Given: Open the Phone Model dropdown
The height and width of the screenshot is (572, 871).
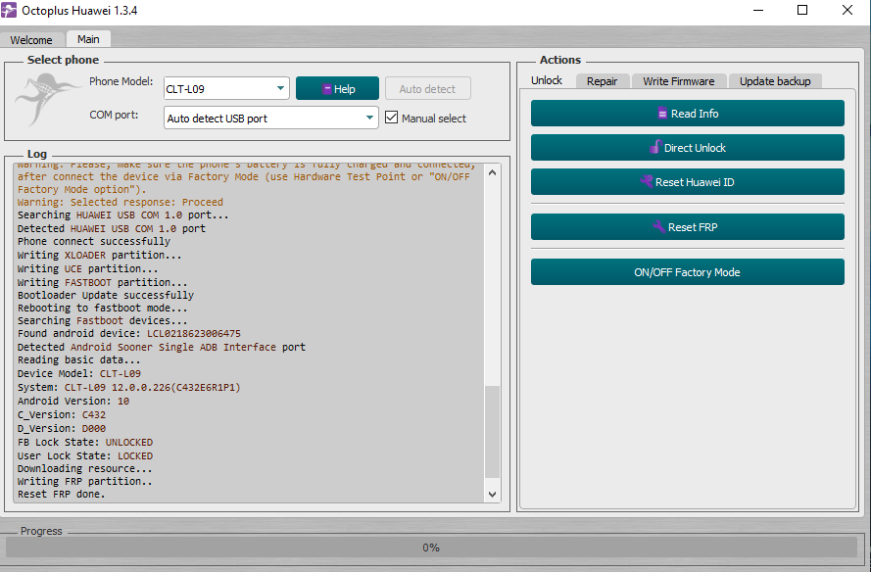Looking at the screenshot, I should [x=226, y=88].
